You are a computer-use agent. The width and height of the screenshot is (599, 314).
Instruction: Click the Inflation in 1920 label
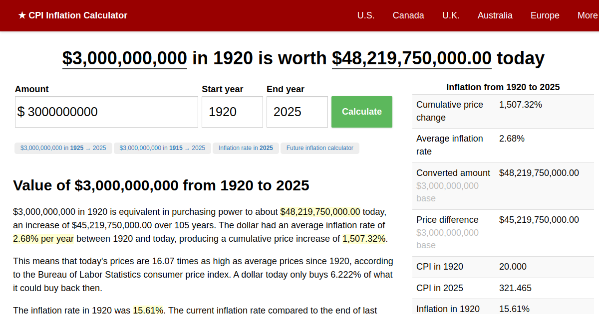point(448,309)
